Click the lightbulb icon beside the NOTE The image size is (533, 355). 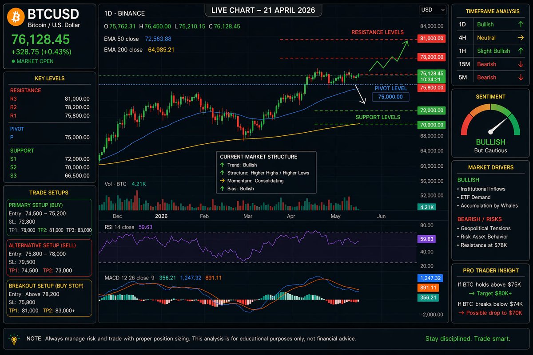click(x=14, y=339)
